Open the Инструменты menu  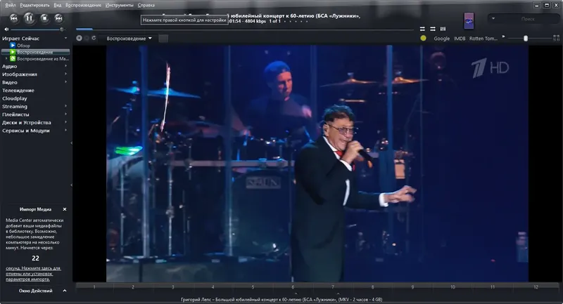120,5
